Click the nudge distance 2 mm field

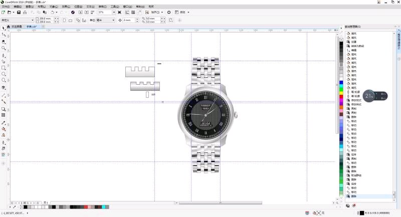click(x=129, y=20)
